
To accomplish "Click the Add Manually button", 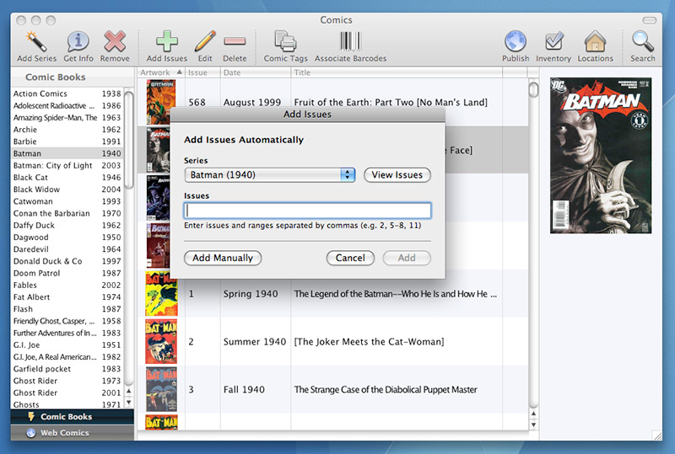I will pyautogui.click(x=223, y=258).
